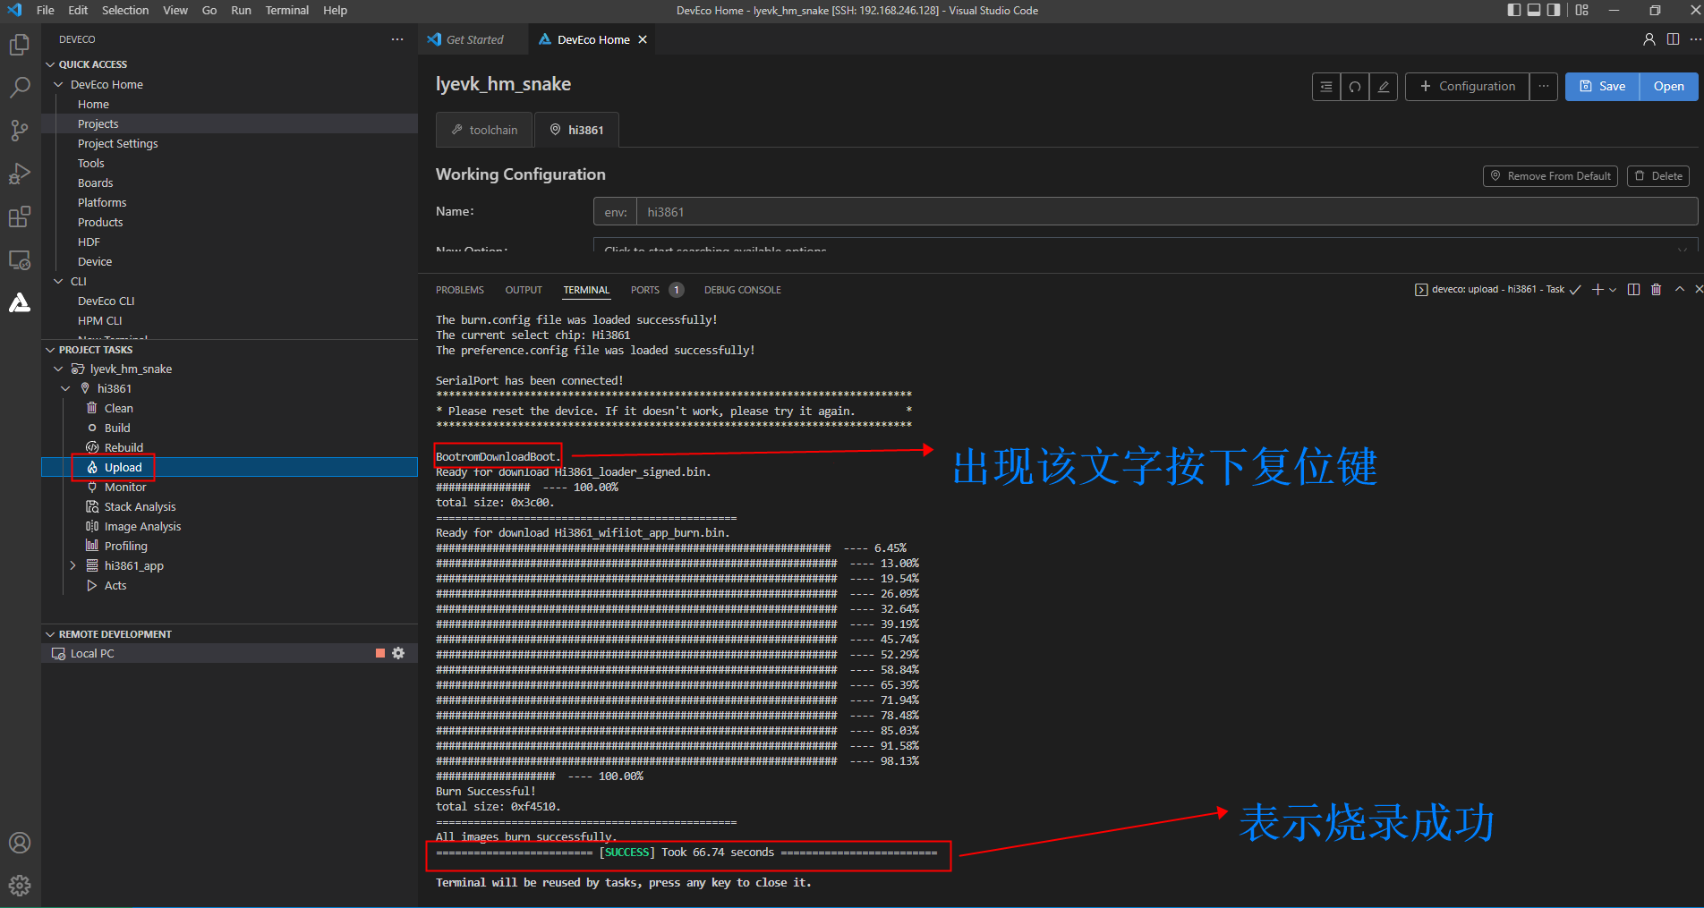Toggle the bottom panel layout

click(1534, 10)
